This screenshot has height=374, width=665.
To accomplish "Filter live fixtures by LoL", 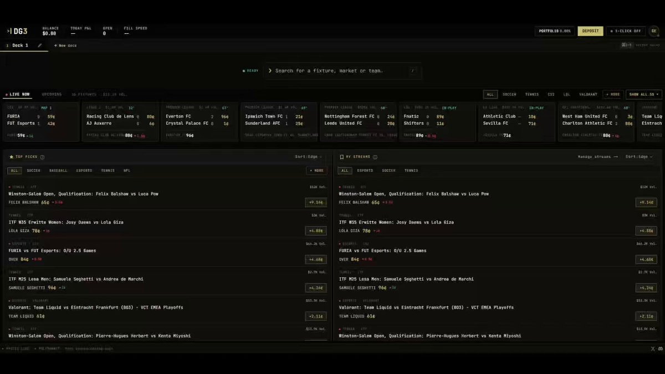I will click(567, 95).
